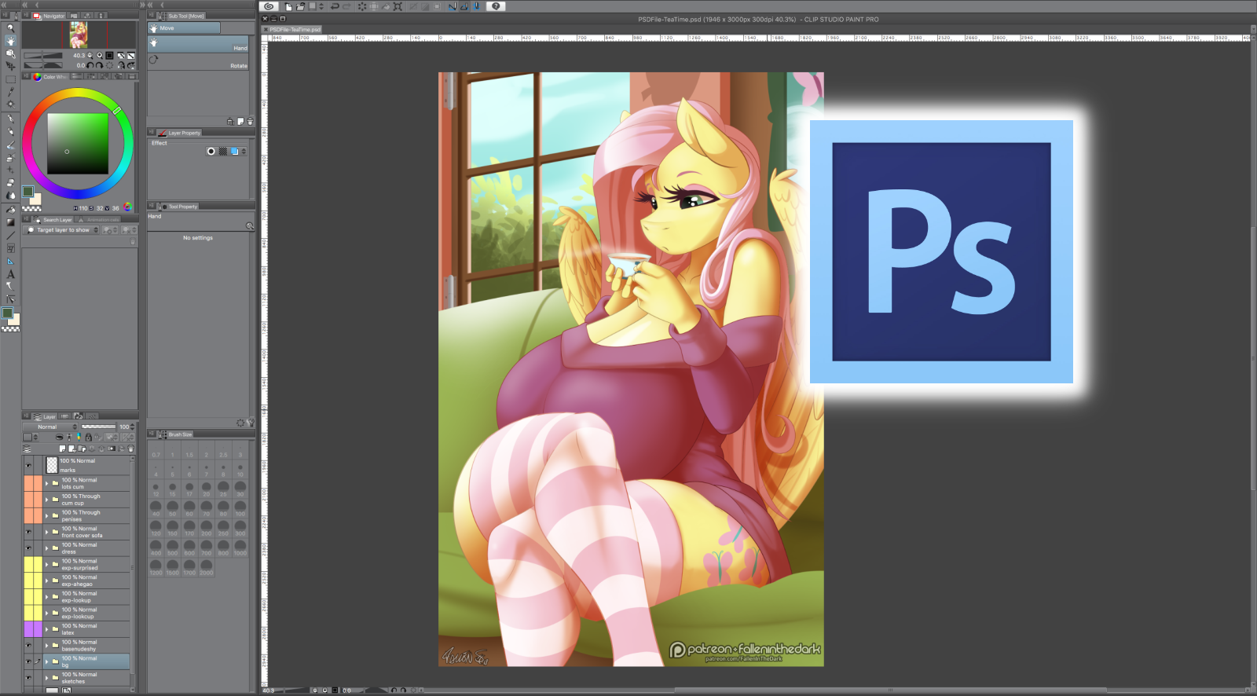Select the PSDFile-TeaTime.psd document tab

tap(291, 29)
